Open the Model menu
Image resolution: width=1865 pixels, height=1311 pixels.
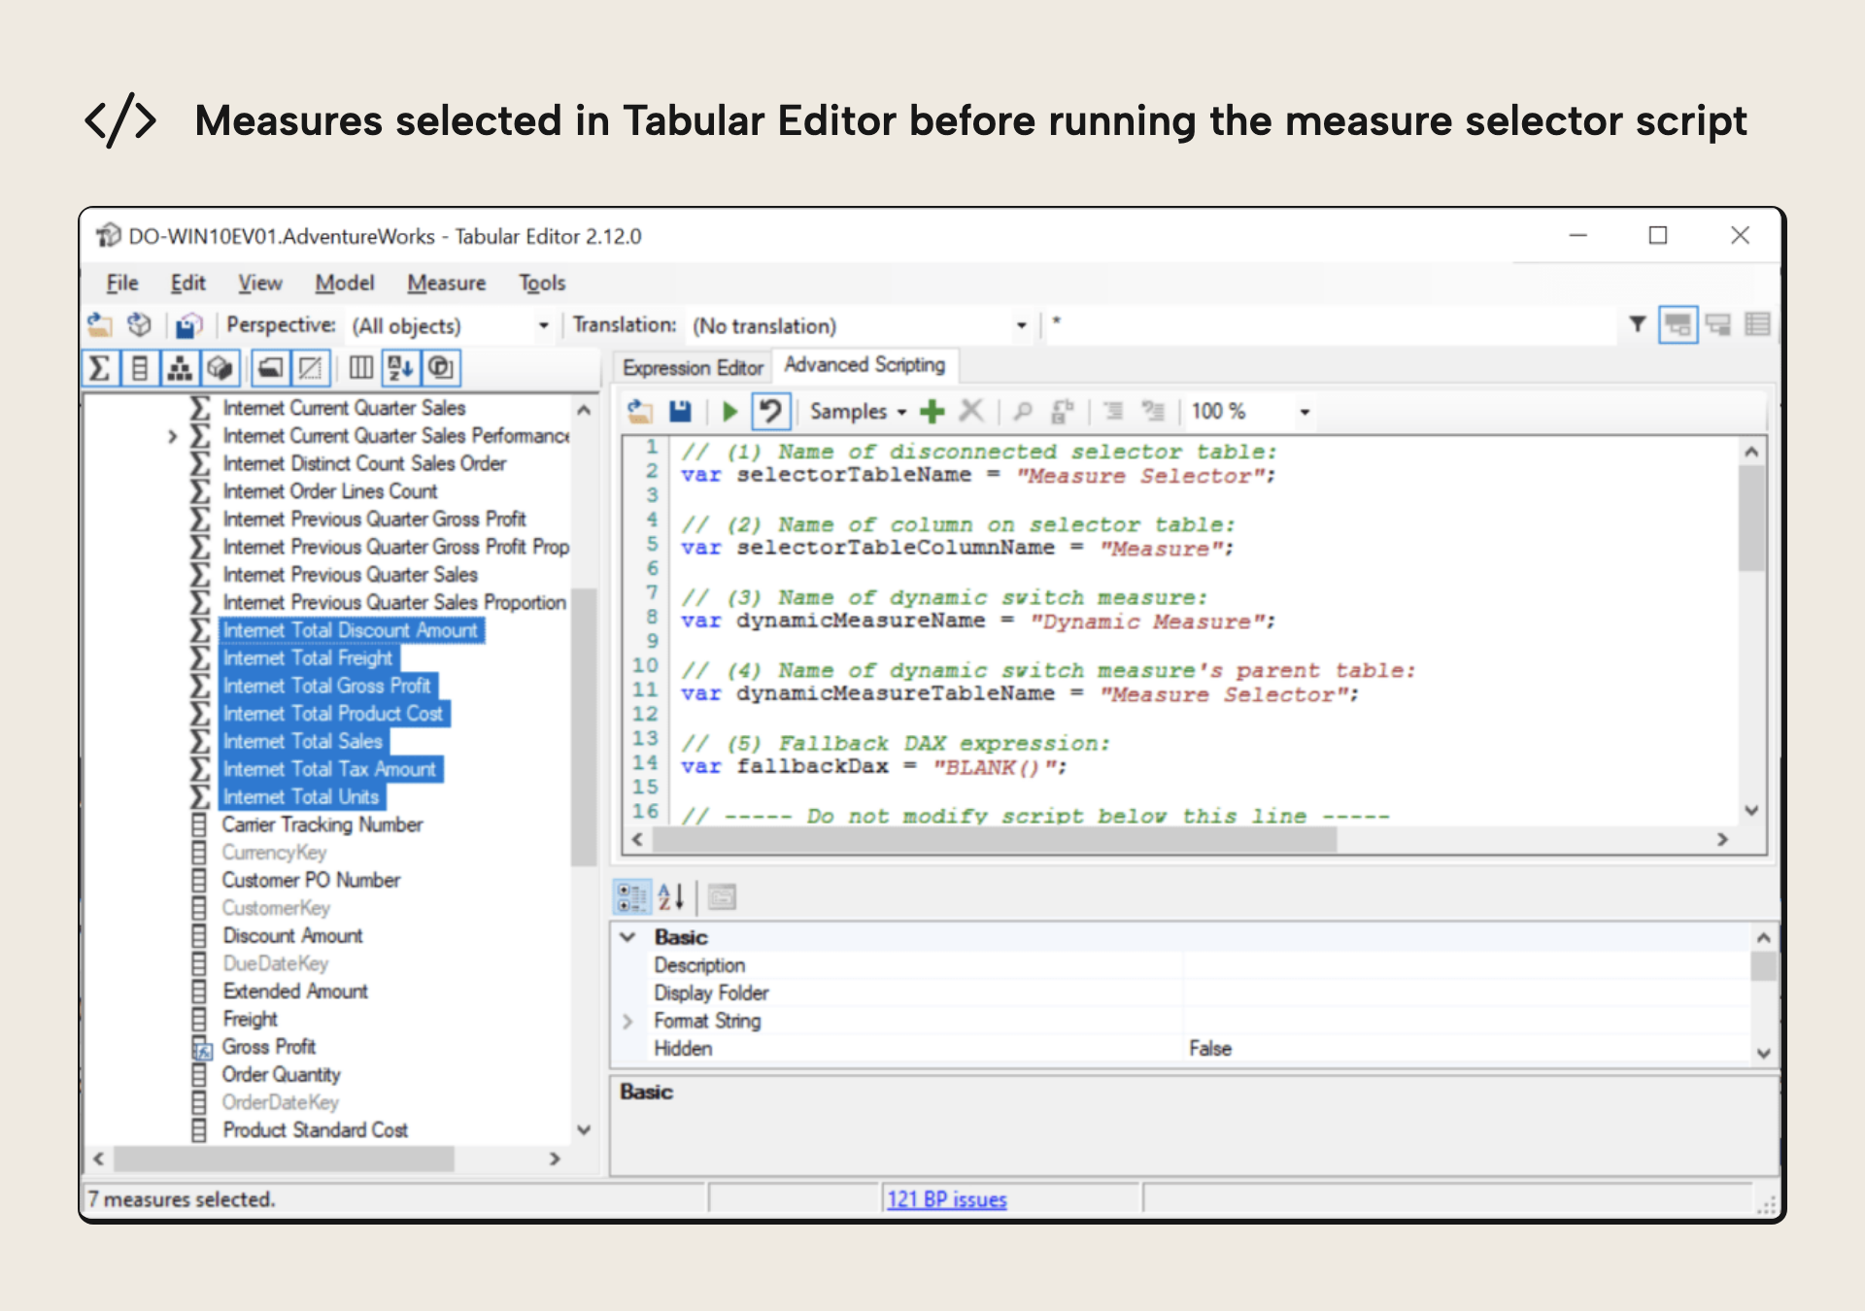pyautogui.click(x=345, y=283)
